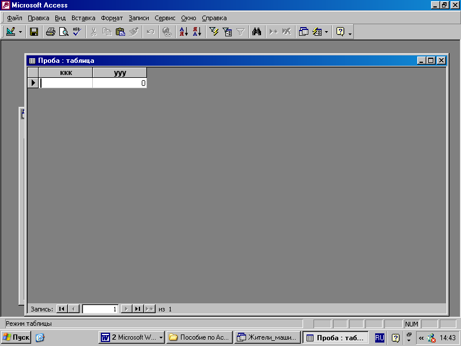Open the Формат menu
461x346 pixels.
112,18
